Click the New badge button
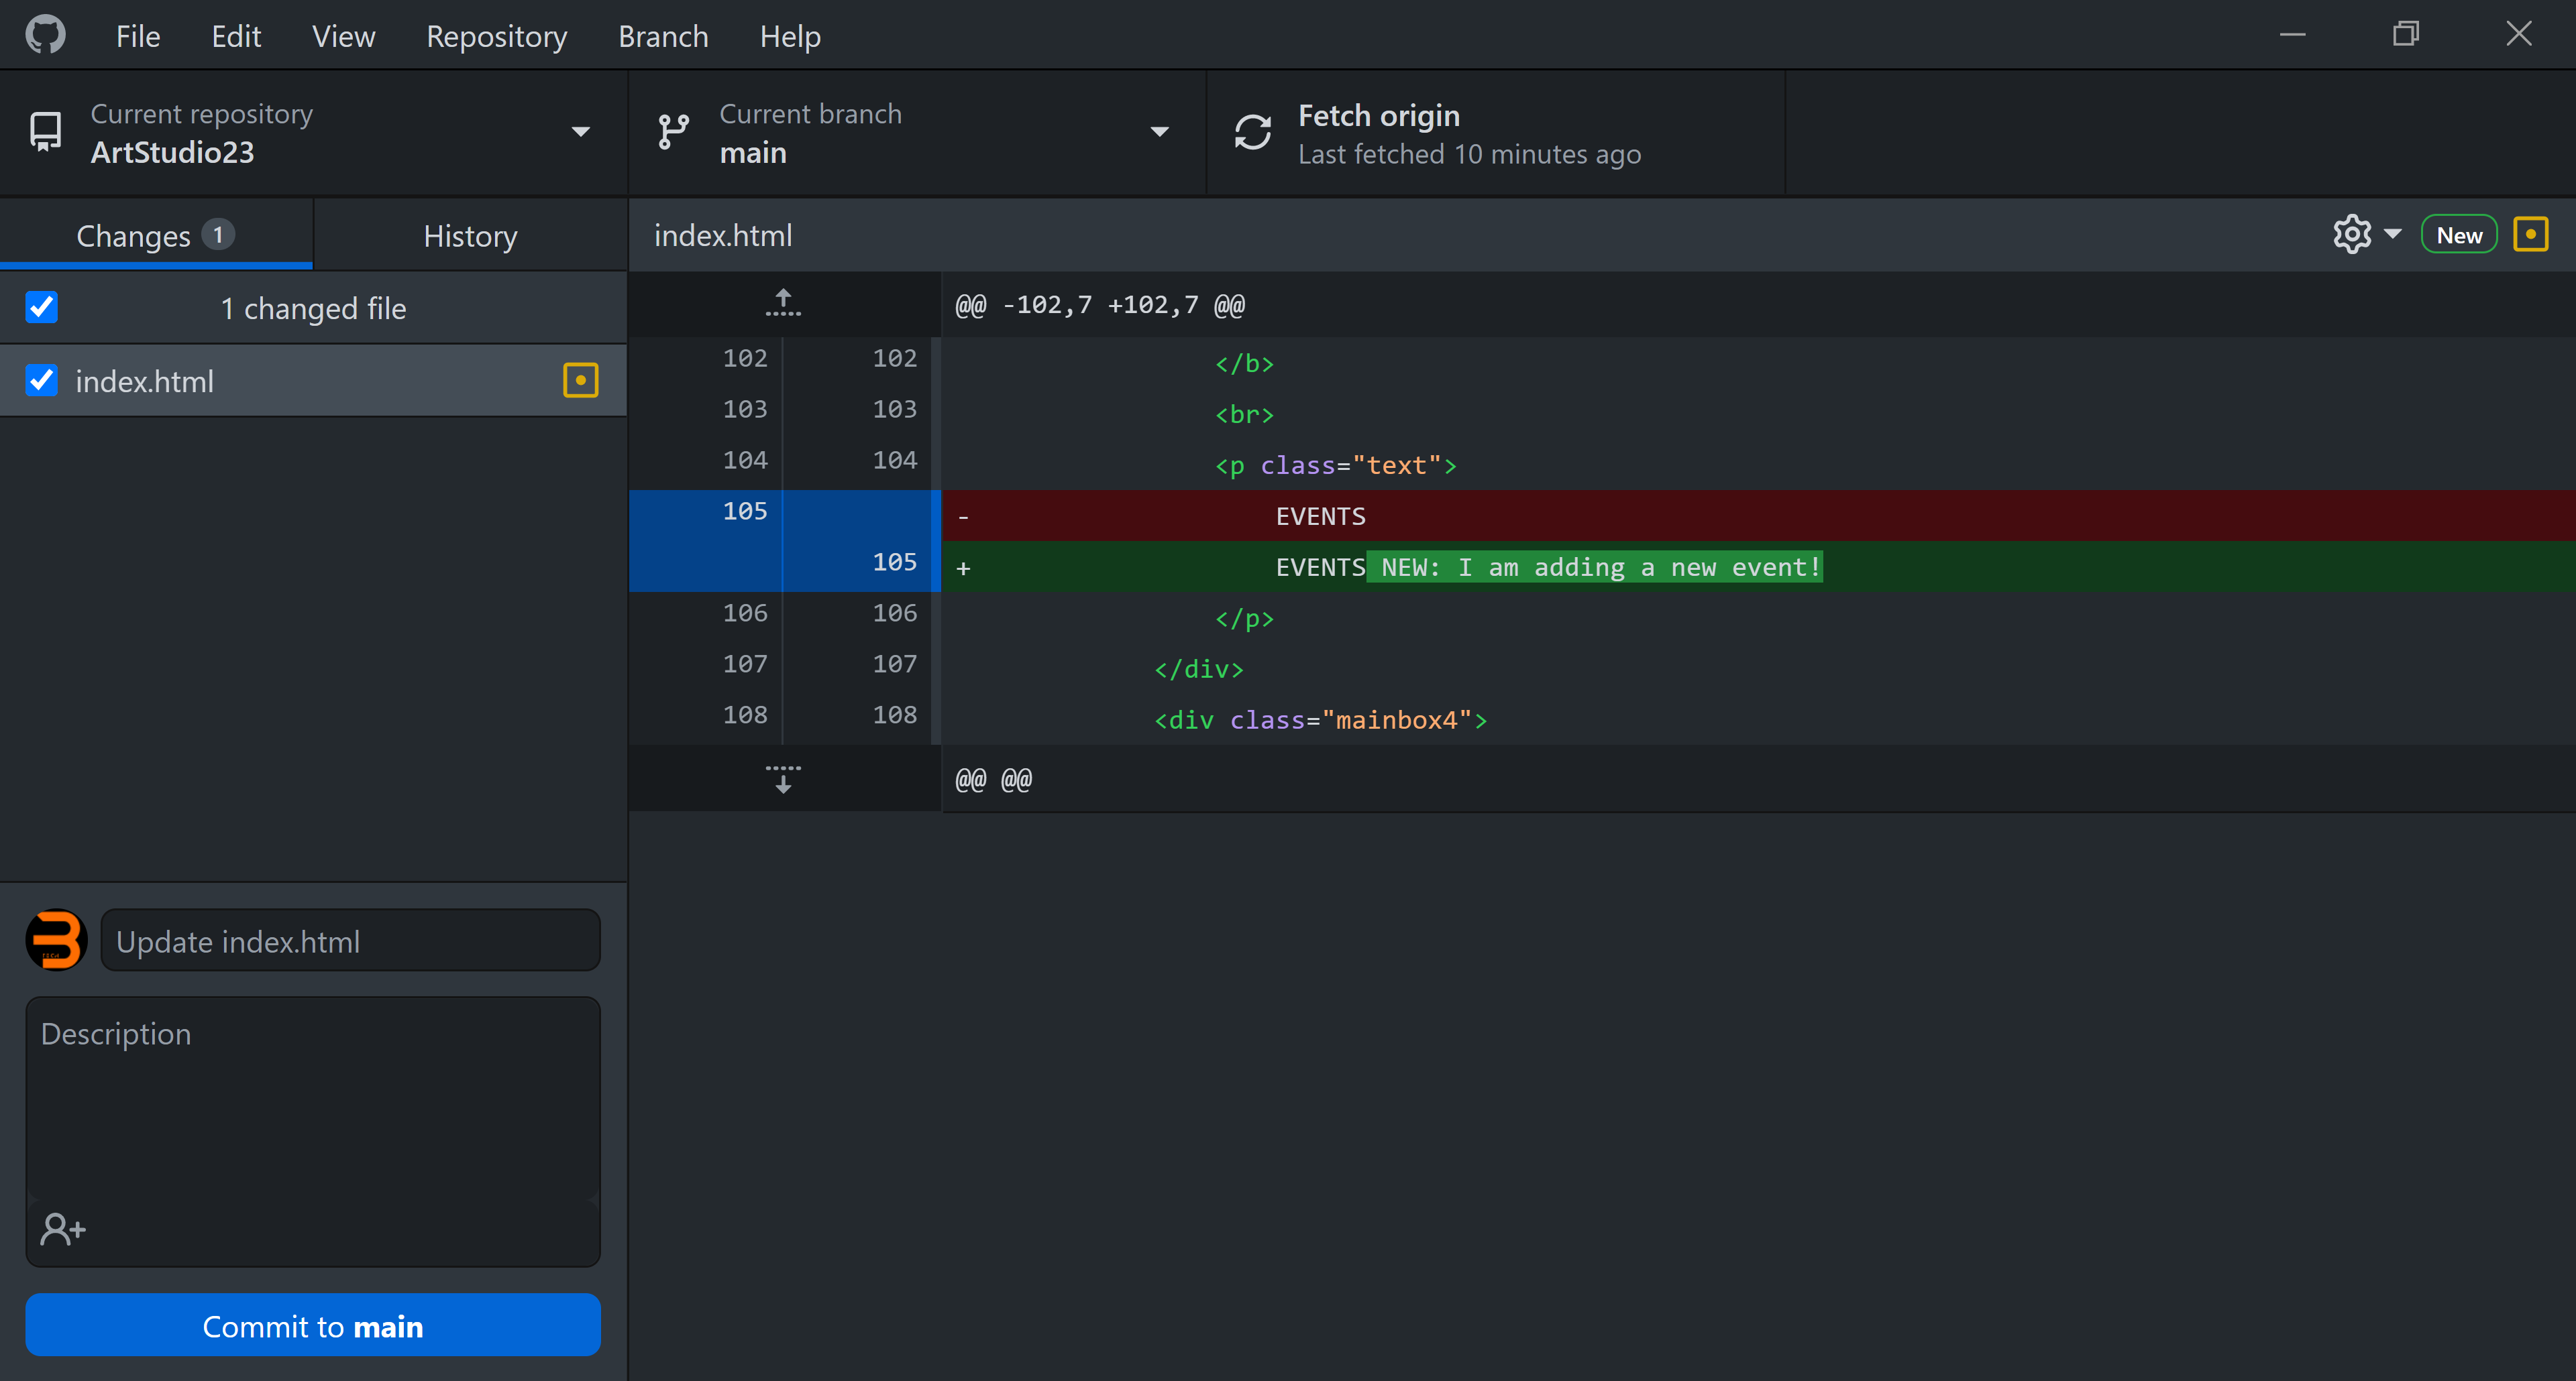The width and height of the screenshot is (2576, 1381). click(x=2459, y=235)
